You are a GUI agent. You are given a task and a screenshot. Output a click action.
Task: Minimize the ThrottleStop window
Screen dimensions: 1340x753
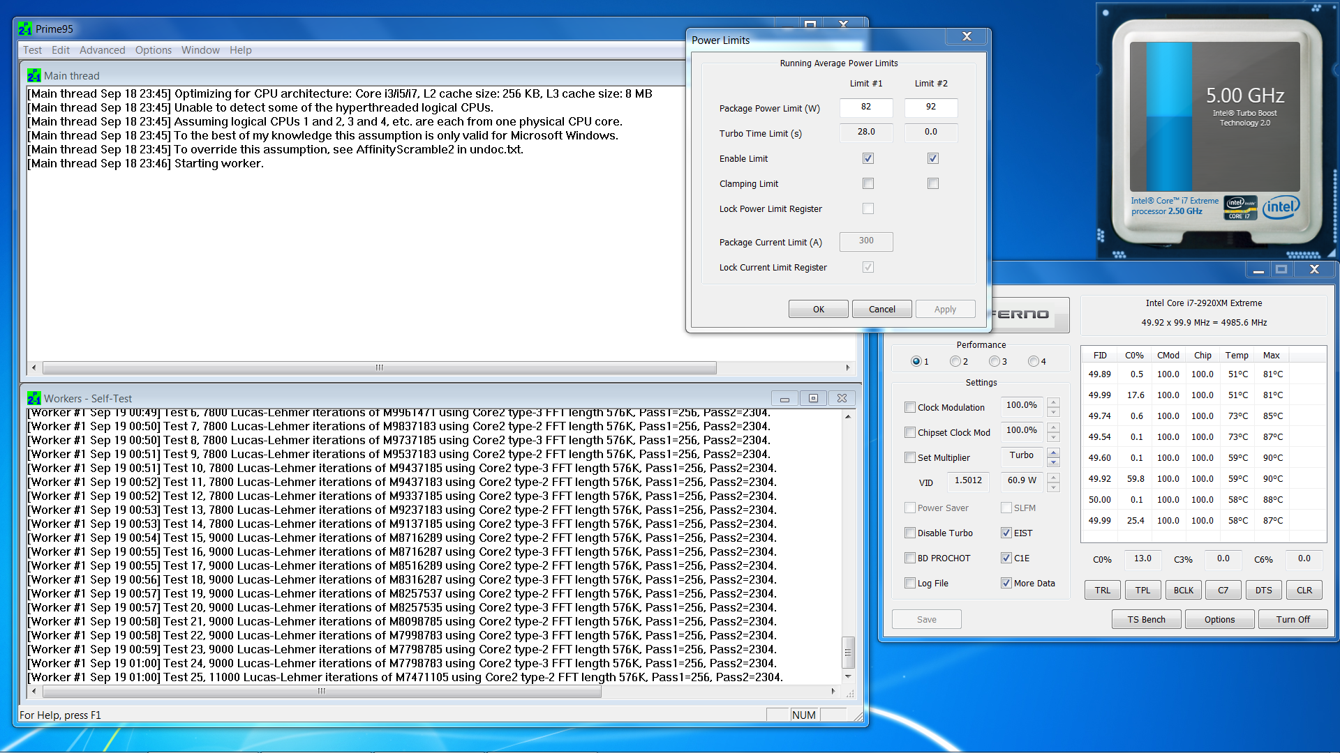(1258, 269)
